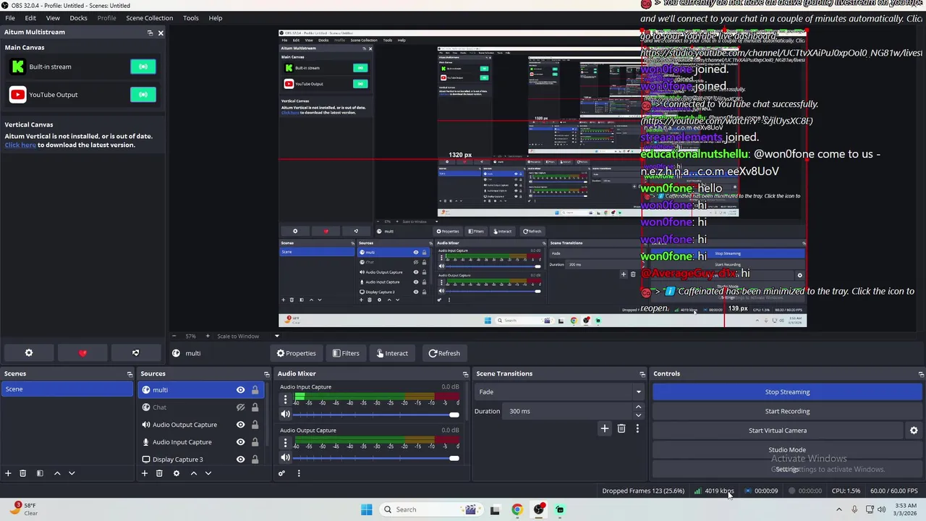Zoom out preview with minus icon
This screenshot has height=521, width=926.
coord(174,336)
